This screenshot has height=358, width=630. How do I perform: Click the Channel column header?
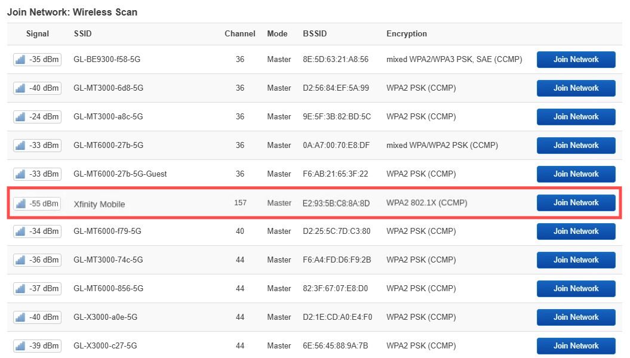[240, 34]
